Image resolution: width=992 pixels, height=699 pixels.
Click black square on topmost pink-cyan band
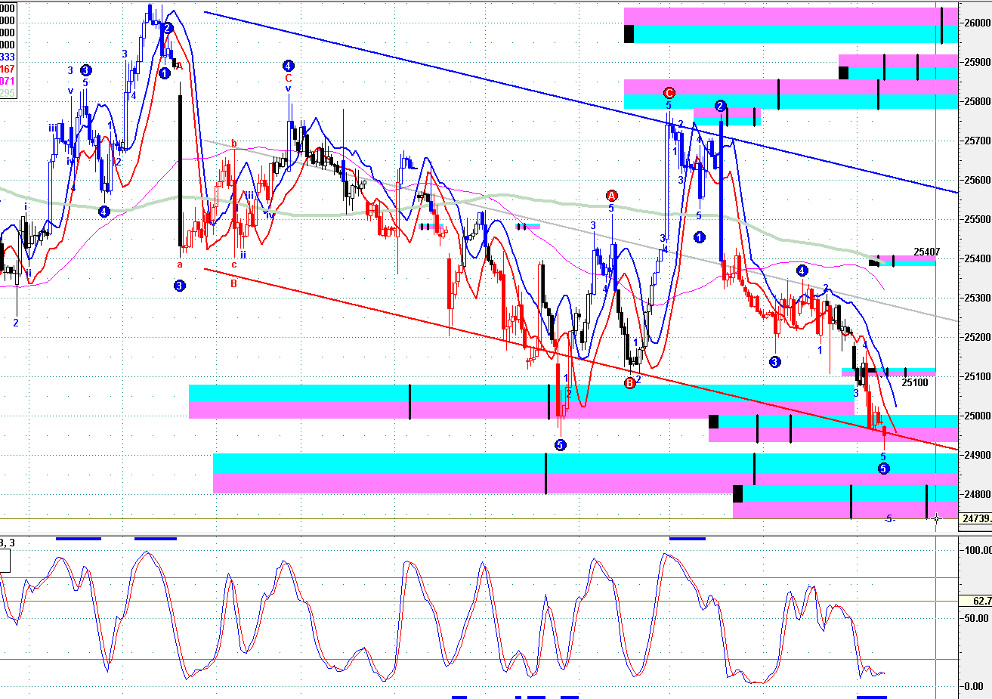629,34
